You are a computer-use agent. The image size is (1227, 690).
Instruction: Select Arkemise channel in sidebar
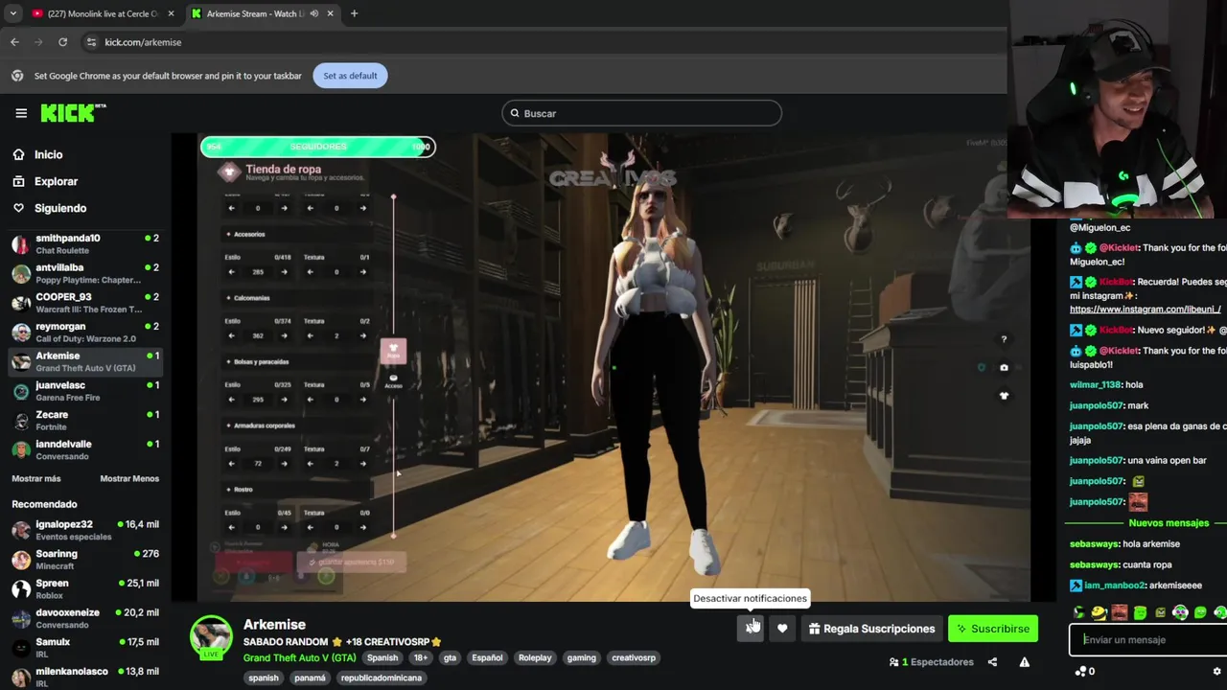click(x=86, y=361)
